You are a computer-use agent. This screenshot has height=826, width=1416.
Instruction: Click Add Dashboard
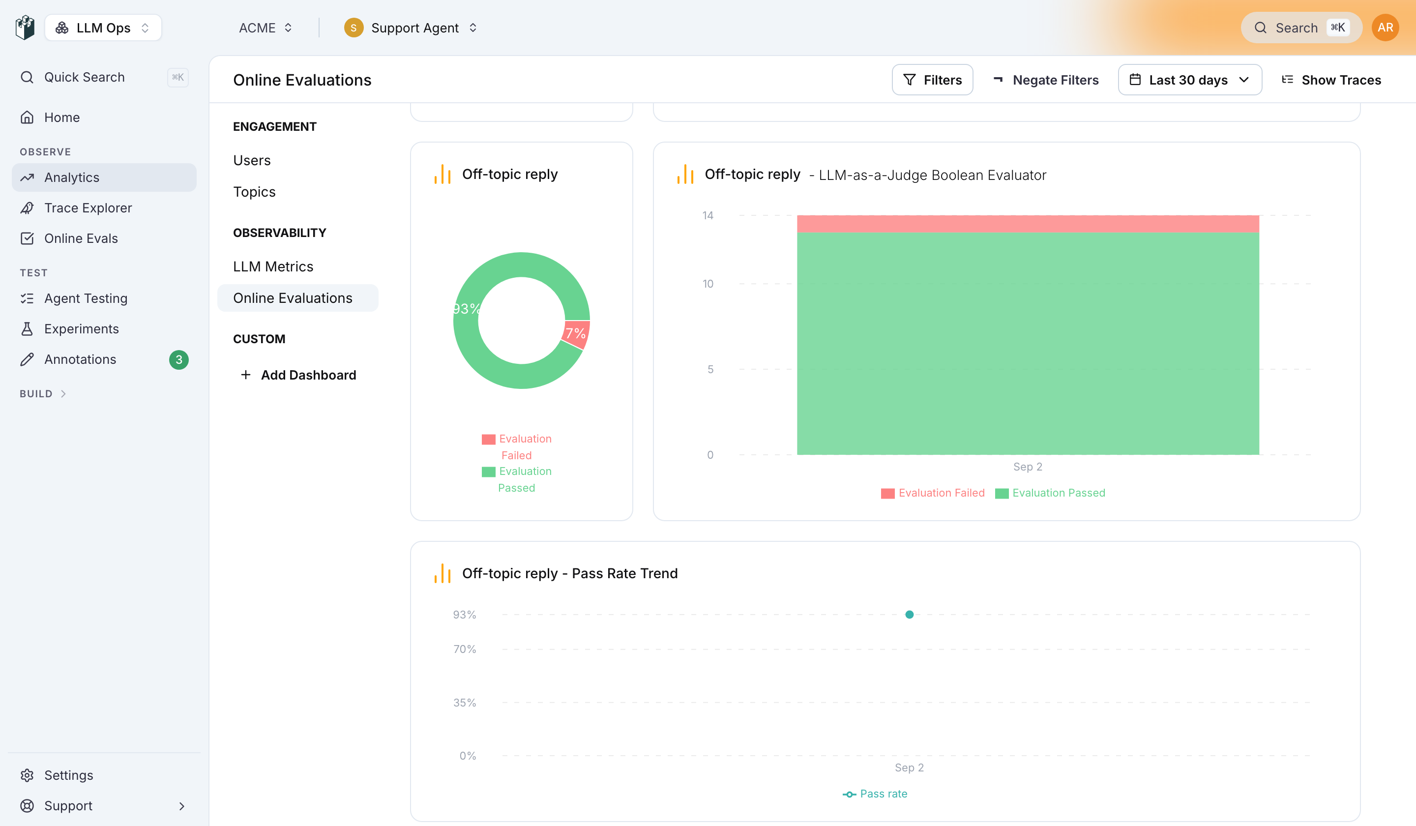298,375
